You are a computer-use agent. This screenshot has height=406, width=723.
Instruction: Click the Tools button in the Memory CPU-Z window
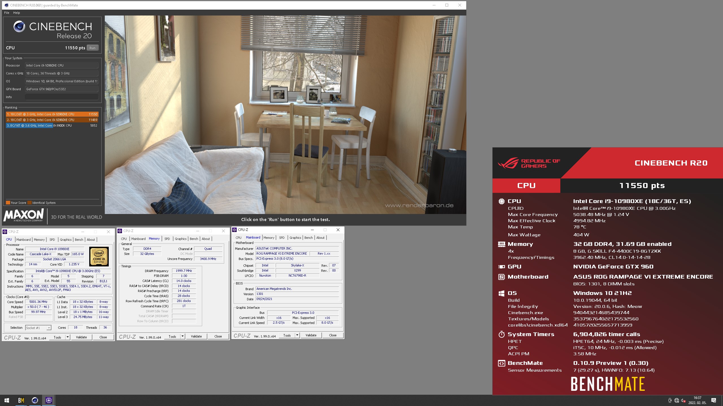tap(172, 336)
